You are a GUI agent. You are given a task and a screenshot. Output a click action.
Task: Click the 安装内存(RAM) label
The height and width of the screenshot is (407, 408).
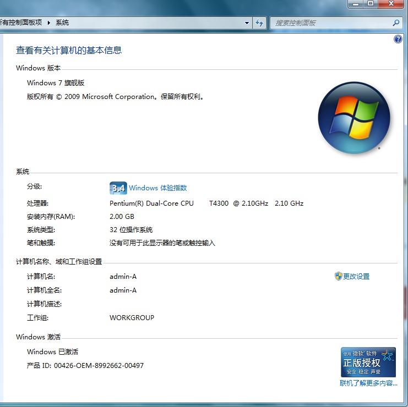click(51, 217)
